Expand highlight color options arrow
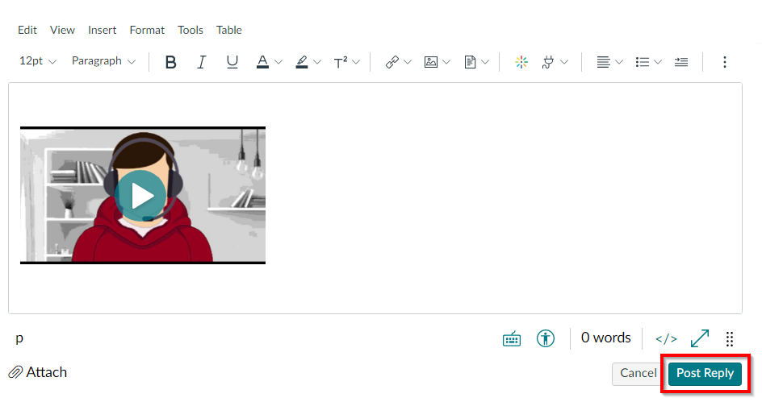 pos(317,62)
